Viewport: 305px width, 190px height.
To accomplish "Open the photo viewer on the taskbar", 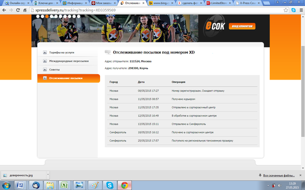I will [x=79, y=185].
